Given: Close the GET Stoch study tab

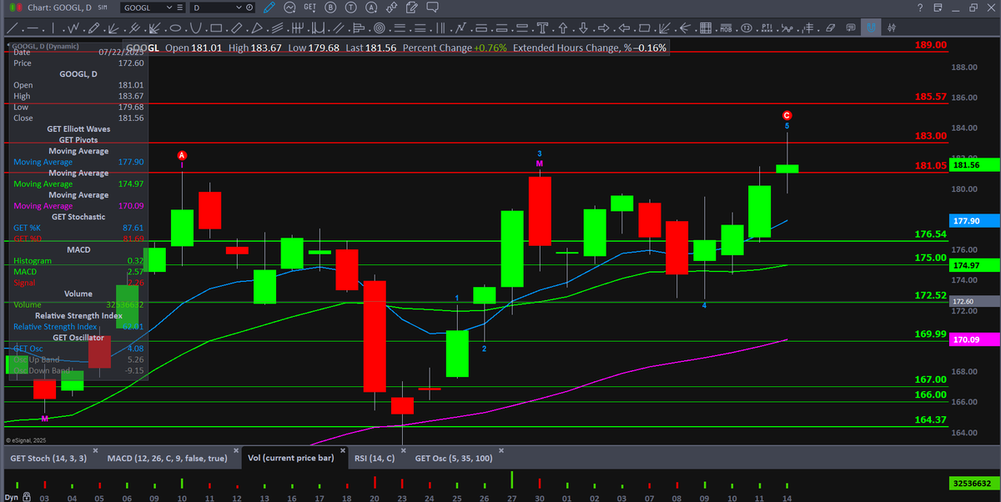Looking at the screenshot, I should (95, 450).
